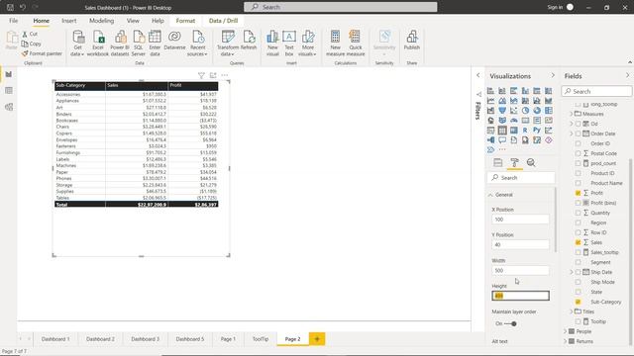Screen dimensions: 634x356
Task: Open the Insert ribbon tab
Action: click(x=69, y=21)
